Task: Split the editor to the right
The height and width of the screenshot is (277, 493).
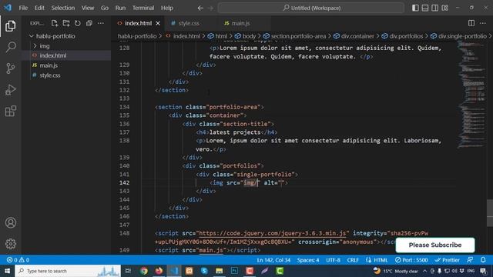Action: click(471, 23)
